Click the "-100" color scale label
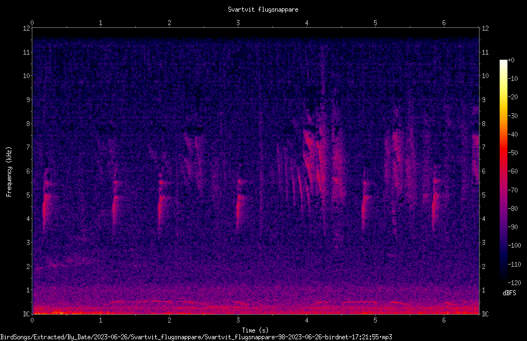This screenshot has height=341, width=527. [515, 246]
